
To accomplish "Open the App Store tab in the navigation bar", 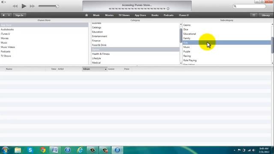I will click(140, 15).
